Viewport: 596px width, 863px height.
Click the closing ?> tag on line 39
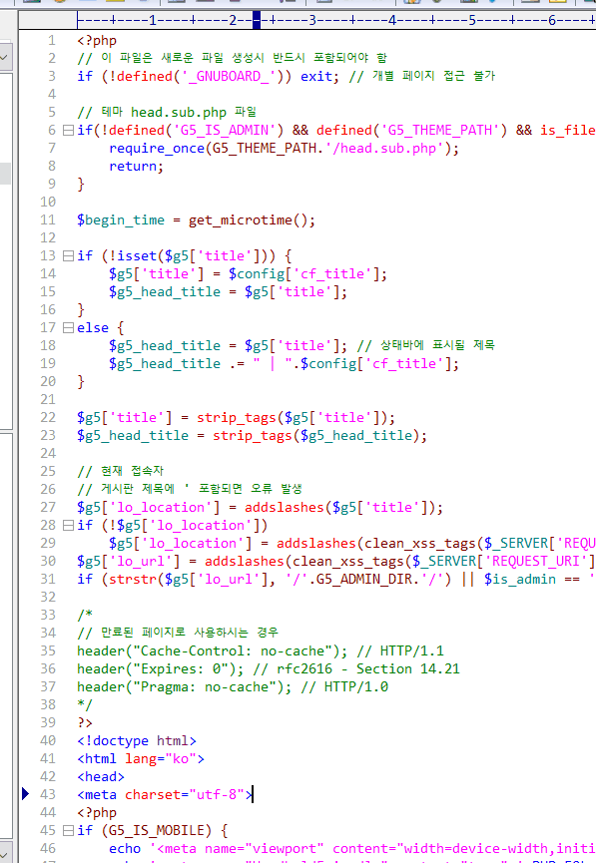coord(85,722)
